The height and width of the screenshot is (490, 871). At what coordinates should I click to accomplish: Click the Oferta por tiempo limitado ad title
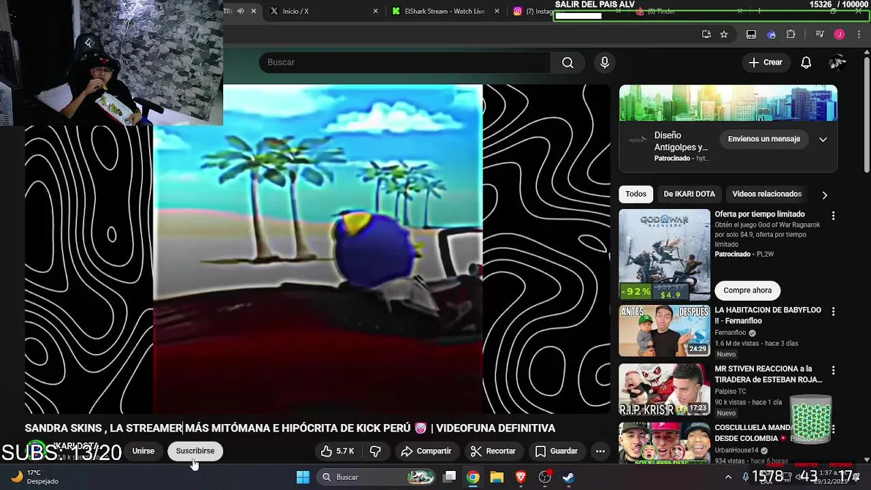pyautogui.click(x=759, y=214)
